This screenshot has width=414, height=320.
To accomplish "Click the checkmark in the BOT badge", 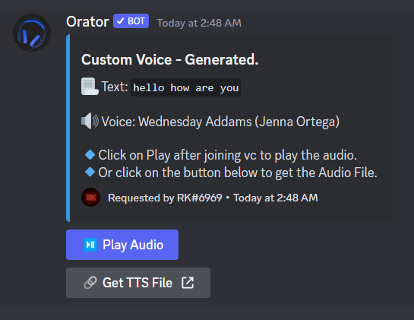I will [120, 21].
